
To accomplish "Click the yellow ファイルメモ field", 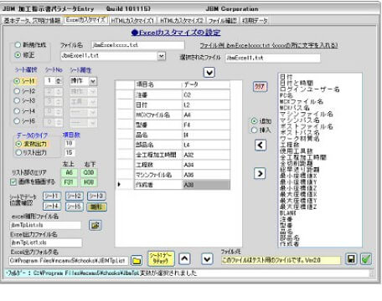I will point(281,260).
